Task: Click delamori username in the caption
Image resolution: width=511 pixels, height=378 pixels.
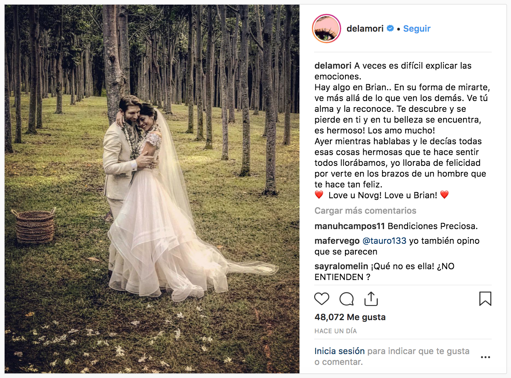Action: tap(333, 66)
